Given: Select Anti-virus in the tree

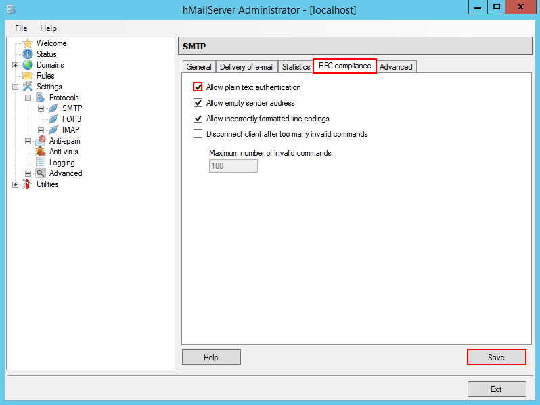Looking at the screenshot, I should coord(64,152).
